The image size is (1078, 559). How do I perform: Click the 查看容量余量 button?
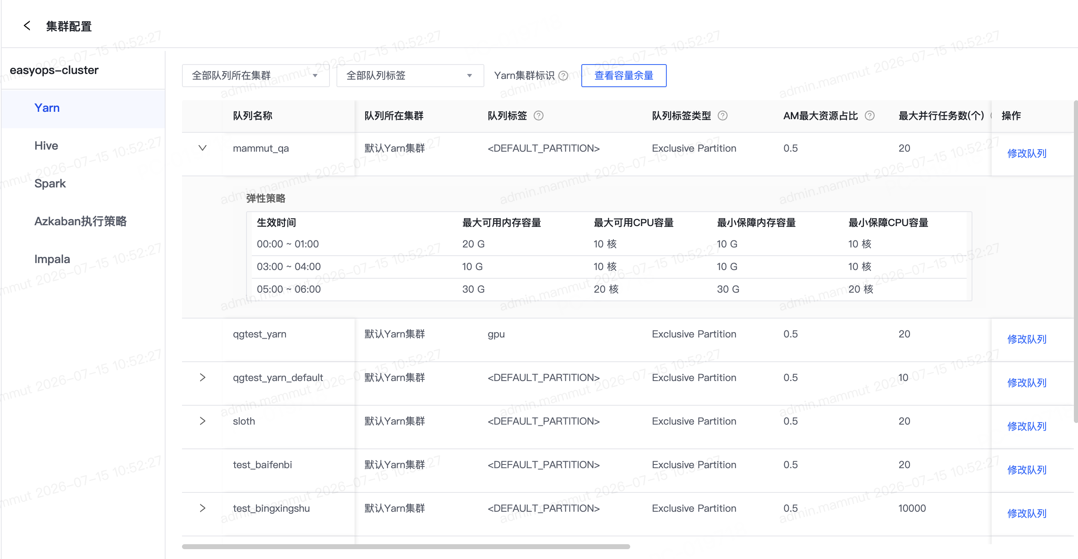pos(624,76)
